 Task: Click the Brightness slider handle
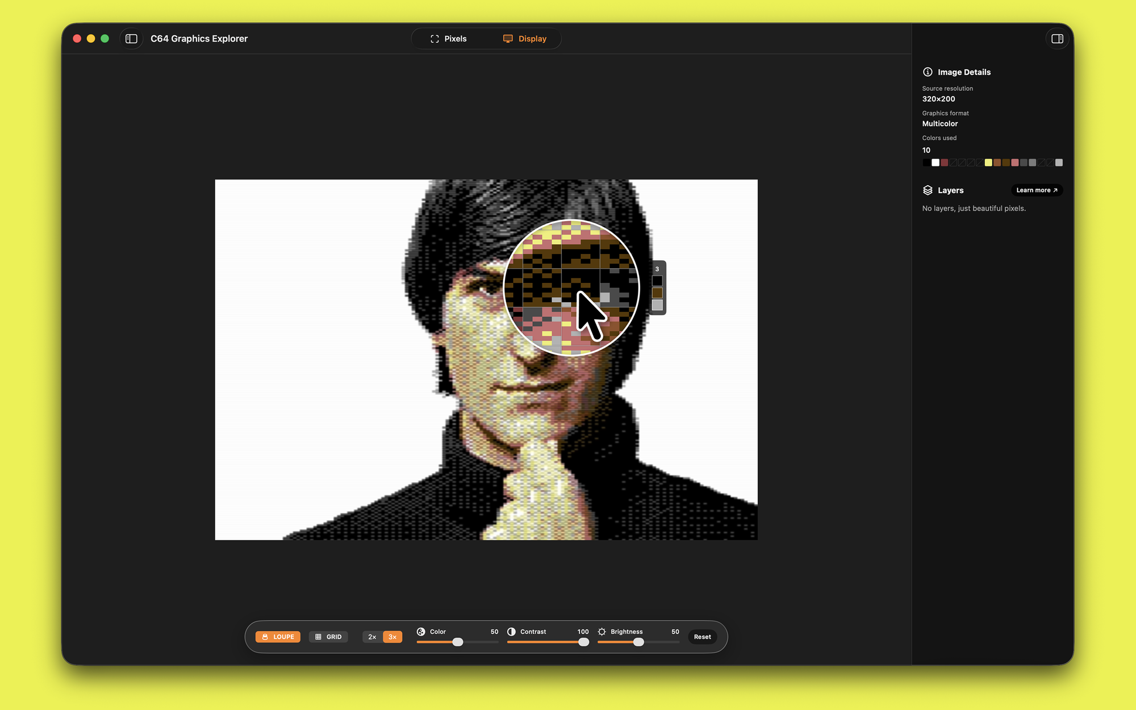pos(638,642)
